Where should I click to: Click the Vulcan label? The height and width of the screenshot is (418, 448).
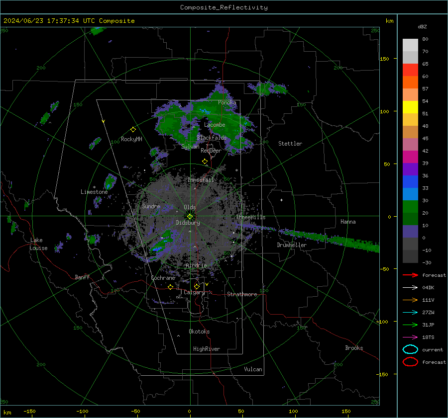[253, 369]
